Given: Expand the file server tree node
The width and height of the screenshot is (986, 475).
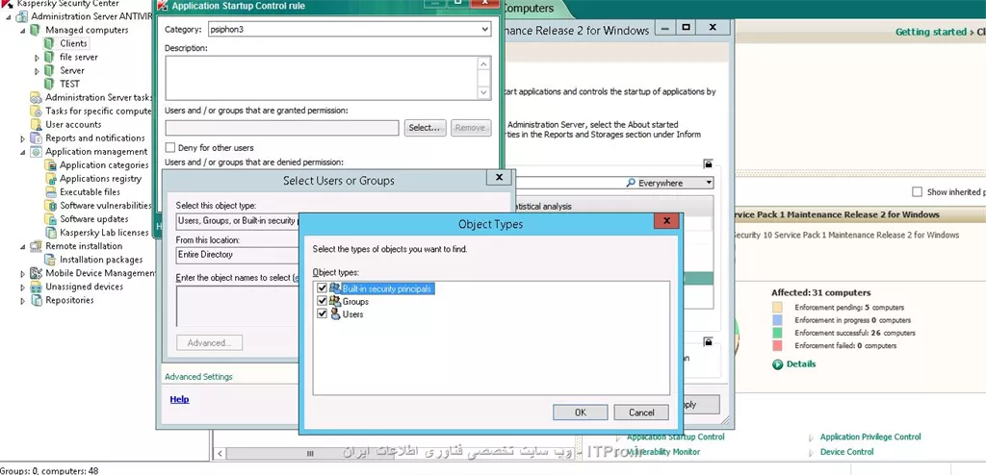Looking at the screenshot, I should coord(38,57).
